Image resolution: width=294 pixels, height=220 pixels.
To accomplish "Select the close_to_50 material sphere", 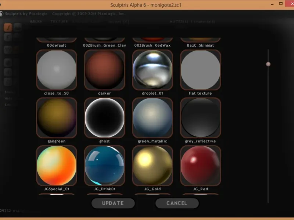I will [x=57, y=70].
